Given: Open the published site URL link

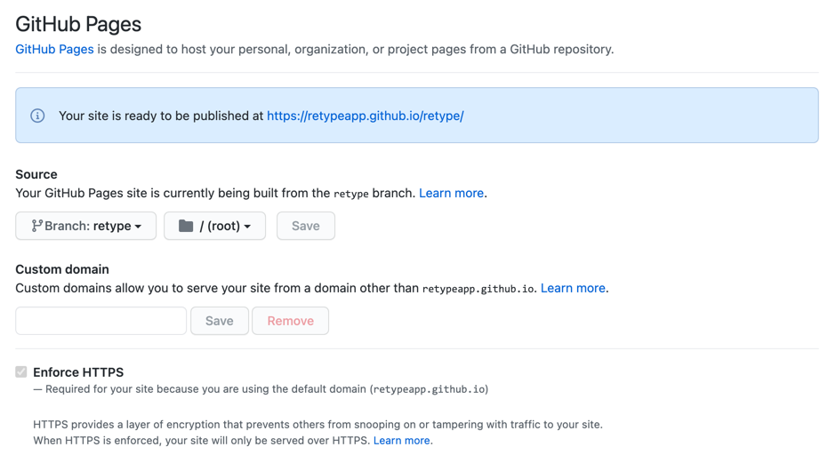Looking at the screenshot, I should tap(365, 116).
